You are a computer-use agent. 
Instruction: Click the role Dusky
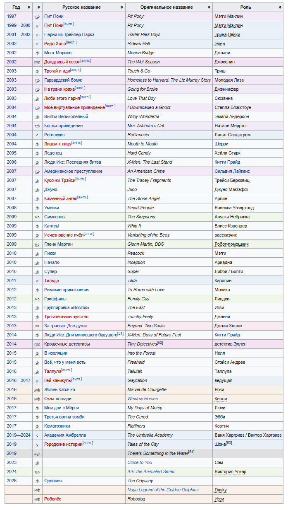click(221, 490)
